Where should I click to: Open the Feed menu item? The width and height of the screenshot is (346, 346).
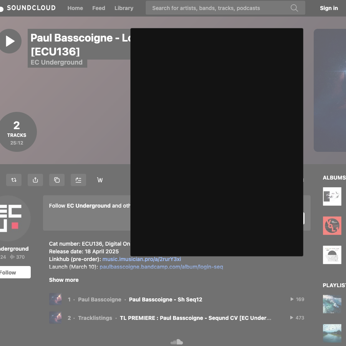pos(99,8)
